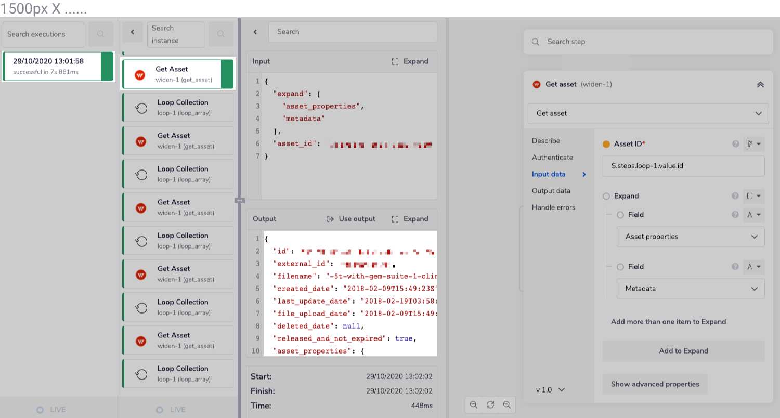Click the help icon next to Asset ID
This screenshot has height=418, width=780.
pos(735,144)
